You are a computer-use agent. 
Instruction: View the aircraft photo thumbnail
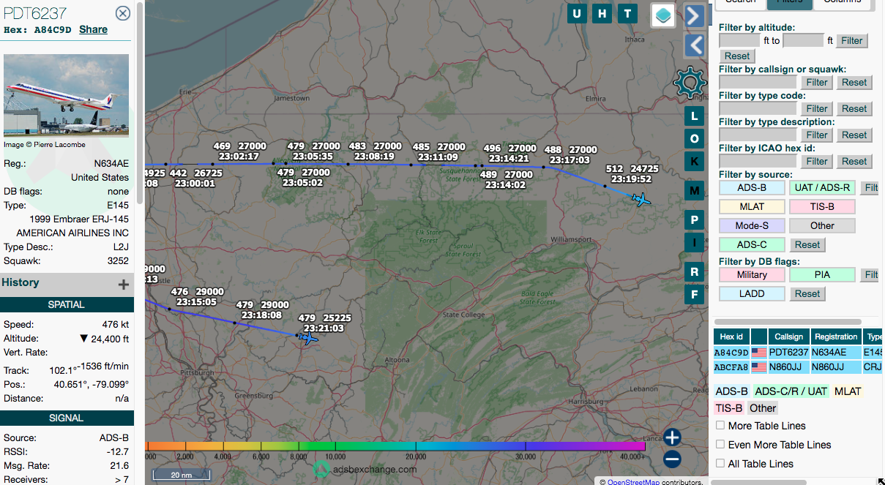(66, 95)
